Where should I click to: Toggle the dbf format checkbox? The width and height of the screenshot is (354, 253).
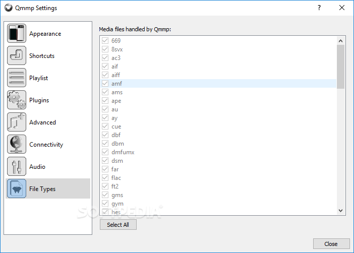pos(105,135)
